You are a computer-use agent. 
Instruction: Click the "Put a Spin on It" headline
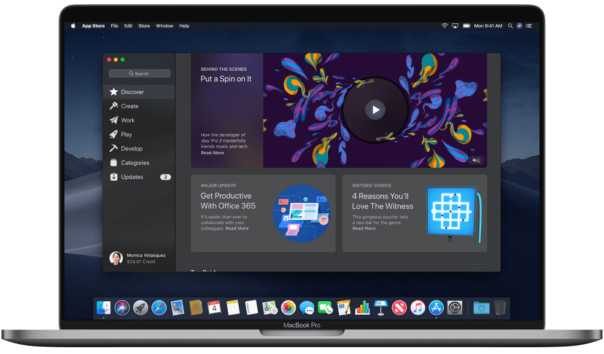(226, 79)
